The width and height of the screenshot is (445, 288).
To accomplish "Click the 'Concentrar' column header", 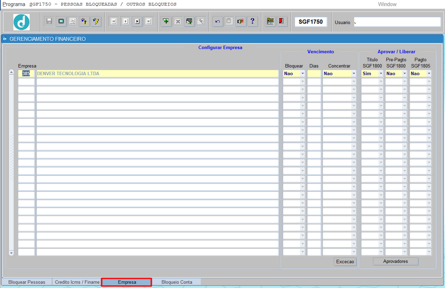I will click(x=339, y=66).
